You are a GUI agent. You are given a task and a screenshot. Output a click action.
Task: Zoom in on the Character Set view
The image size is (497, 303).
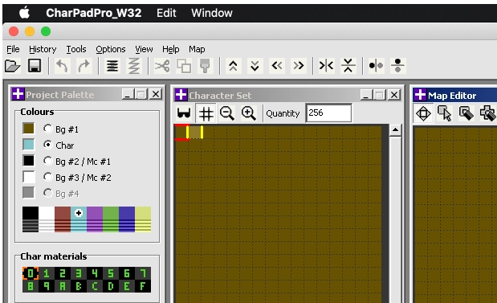pos(249,113)
